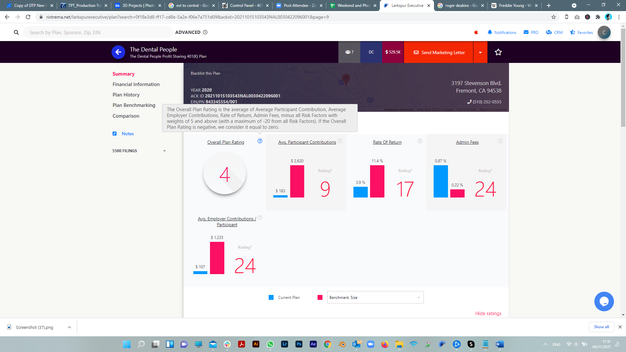Click Hide ratings link
626x352 pixels.
488,314
